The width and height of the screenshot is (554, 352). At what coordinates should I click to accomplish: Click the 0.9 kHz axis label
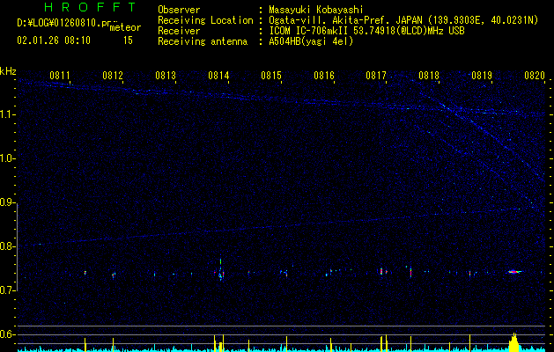point(8,202)
